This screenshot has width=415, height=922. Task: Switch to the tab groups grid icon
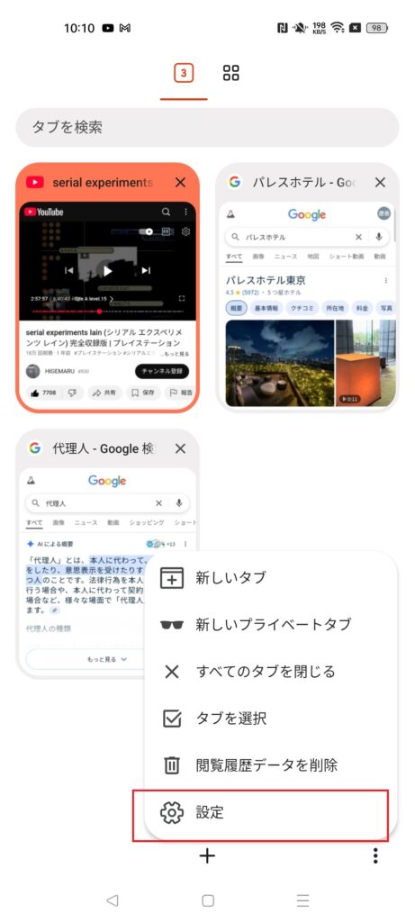231,73
